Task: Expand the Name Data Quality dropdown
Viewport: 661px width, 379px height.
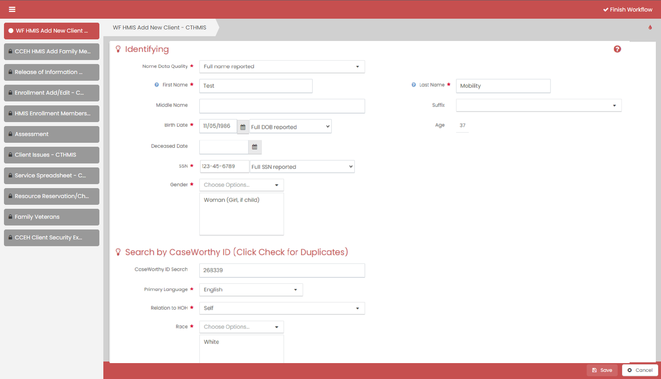Action: click(x=282, y=66)
